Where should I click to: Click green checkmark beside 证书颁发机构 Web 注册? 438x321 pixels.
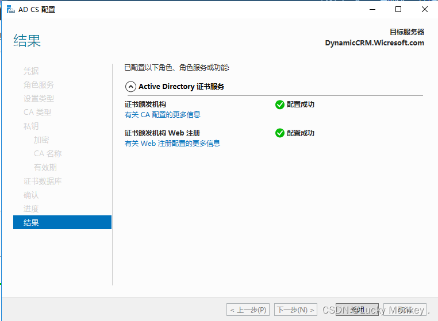click(x=279, y=133)
